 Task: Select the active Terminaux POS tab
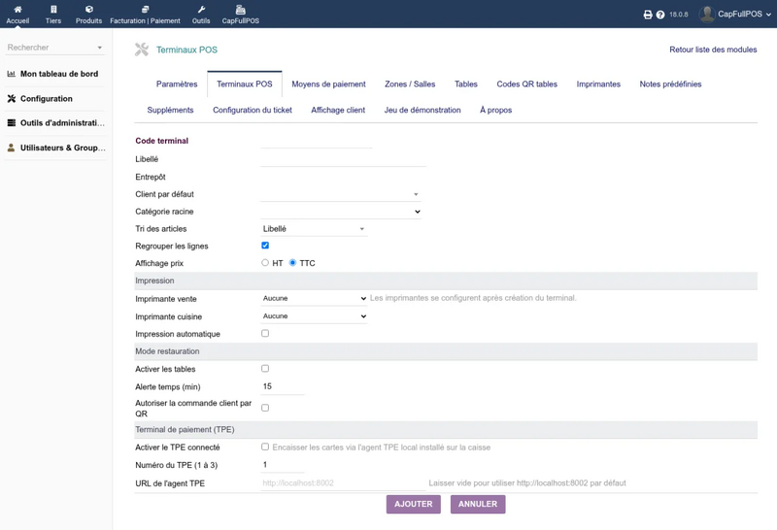coord(245,84)
